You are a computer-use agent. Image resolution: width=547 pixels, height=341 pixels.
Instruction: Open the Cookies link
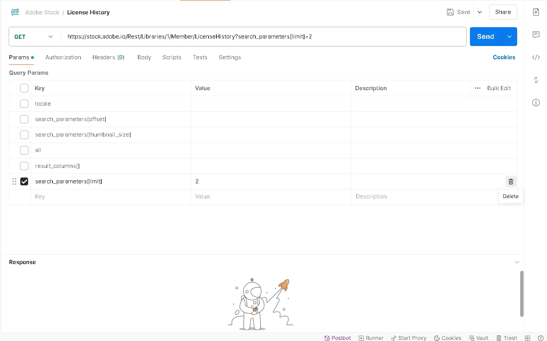coord(504,57)
